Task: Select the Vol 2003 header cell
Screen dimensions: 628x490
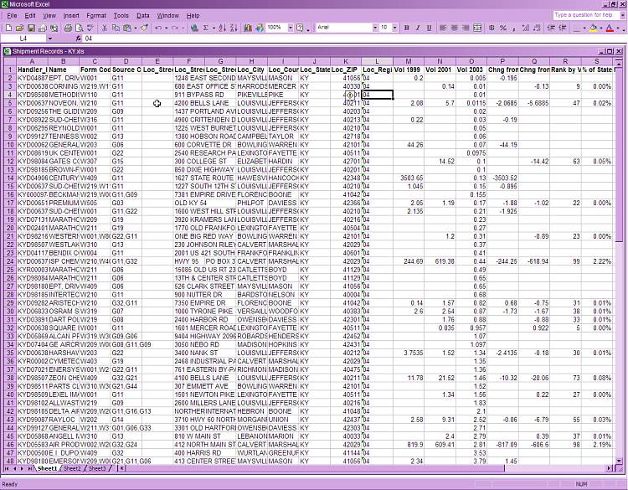Action: coord(471,70)
